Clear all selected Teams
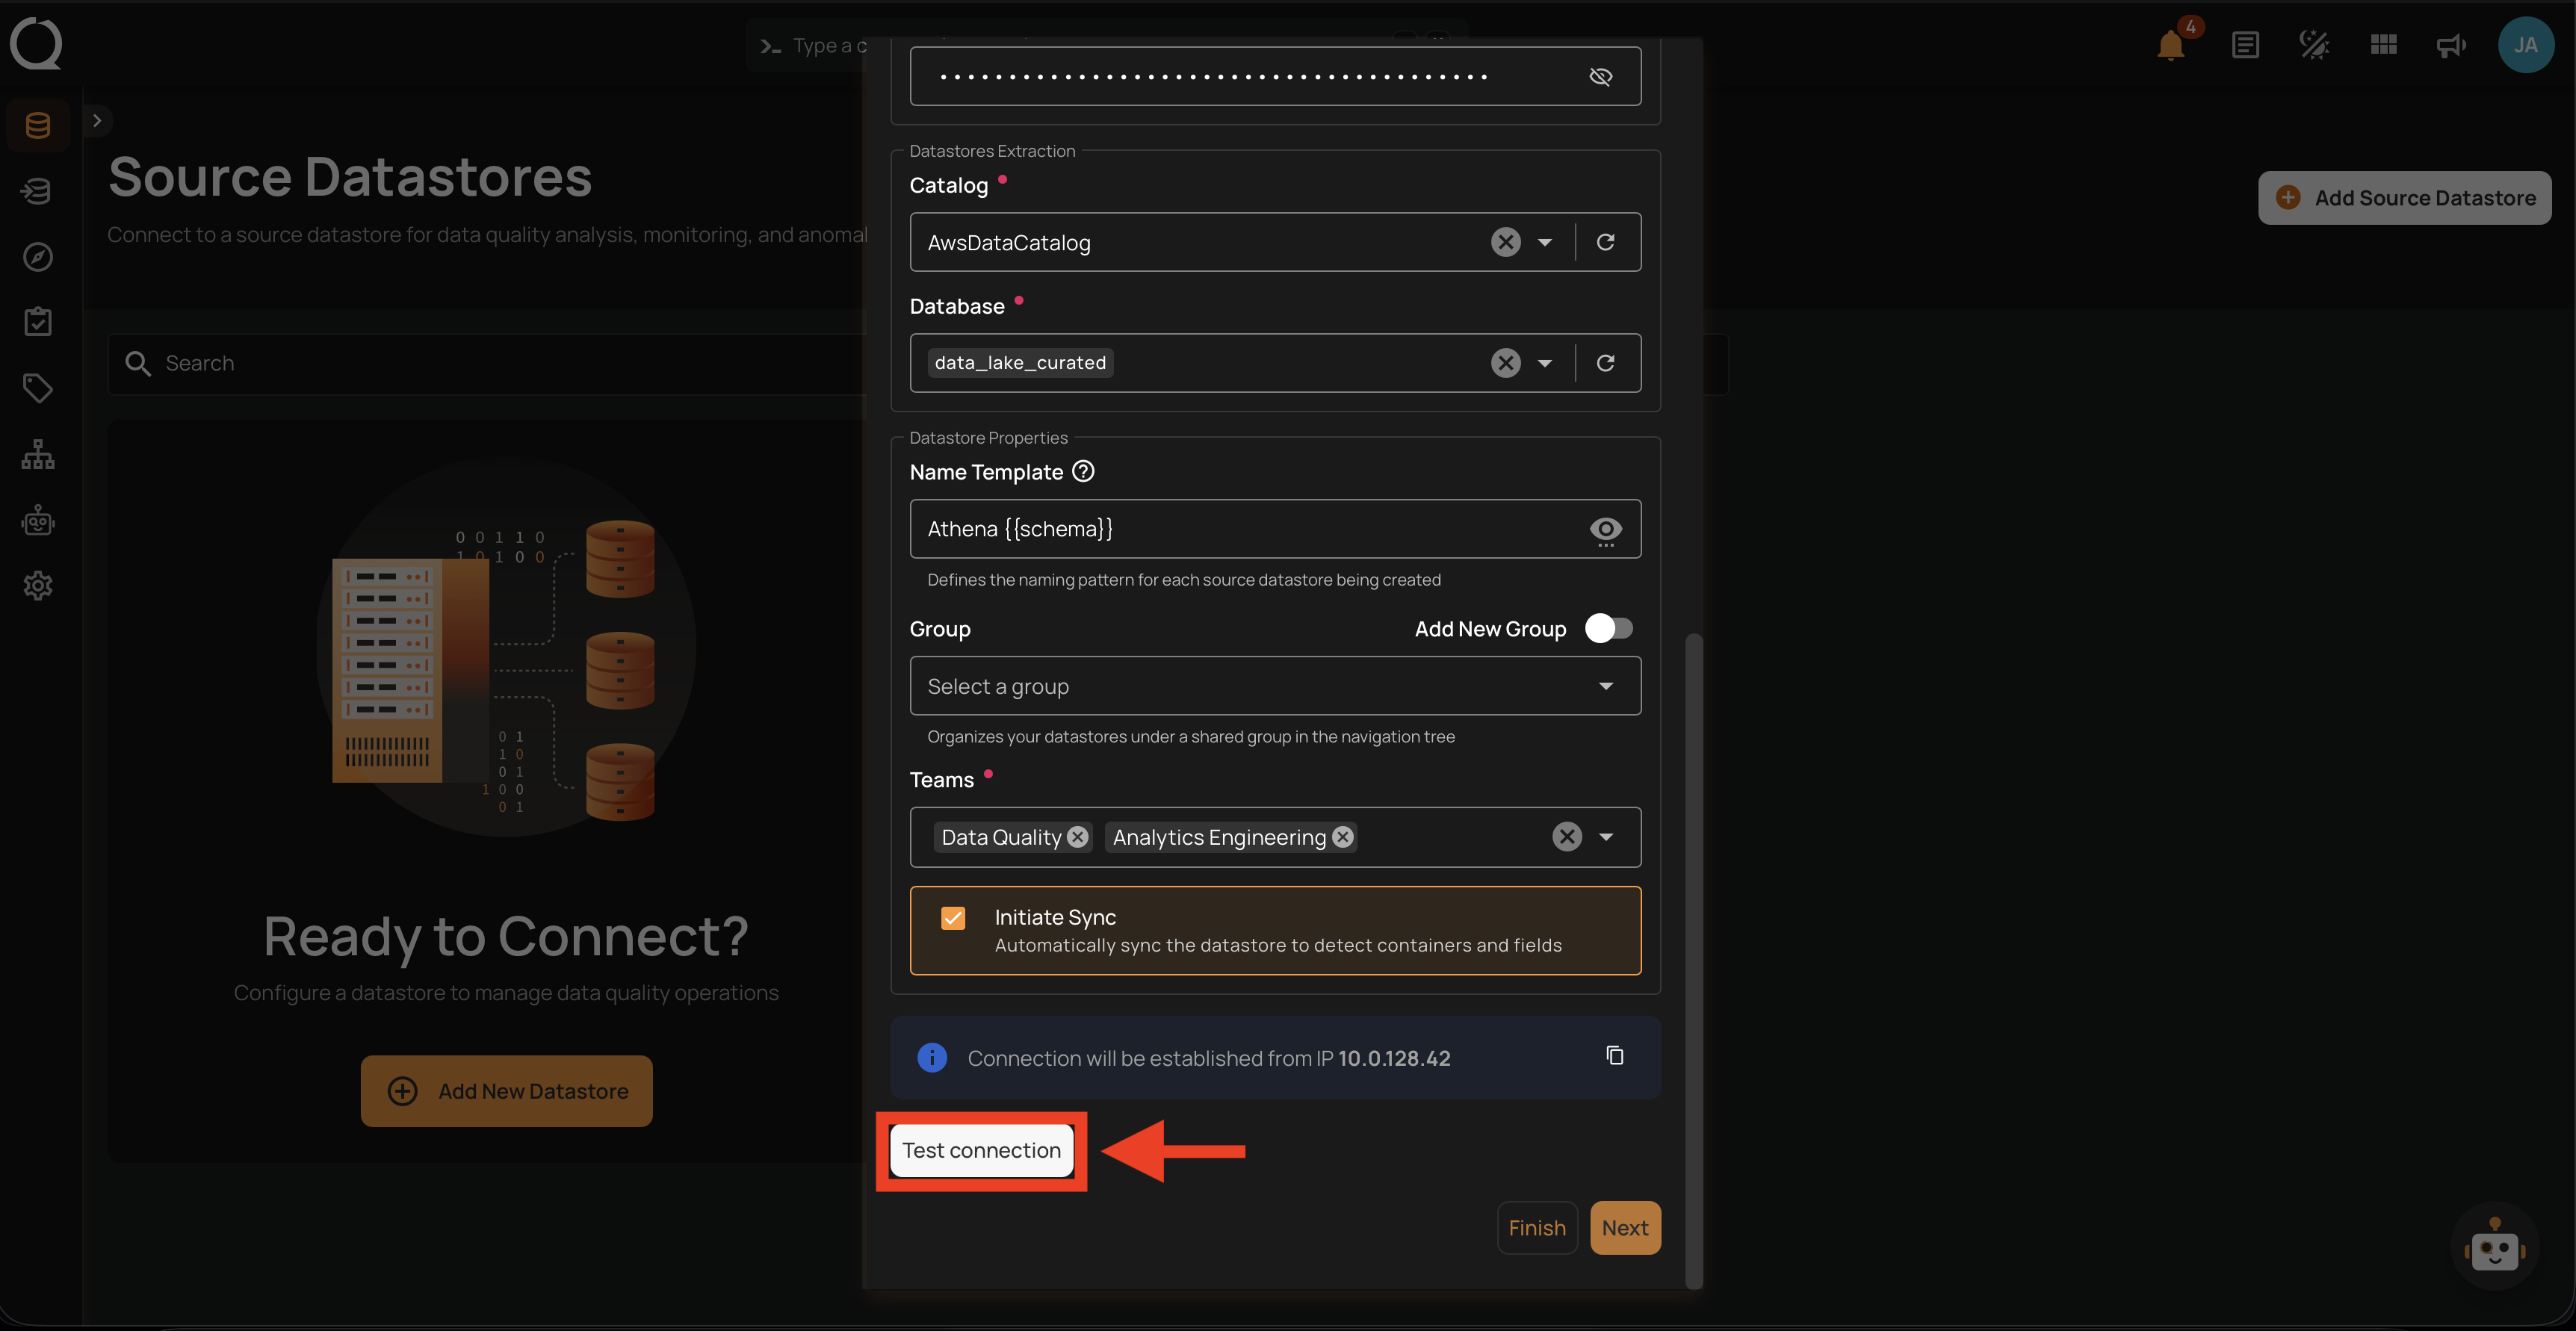The height and width of the screenshot is (1331, 2576). click(1566, 837)
